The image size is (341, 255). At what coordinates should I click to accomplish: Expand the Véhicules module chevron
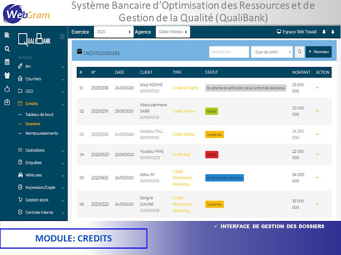tap(63, 176)
